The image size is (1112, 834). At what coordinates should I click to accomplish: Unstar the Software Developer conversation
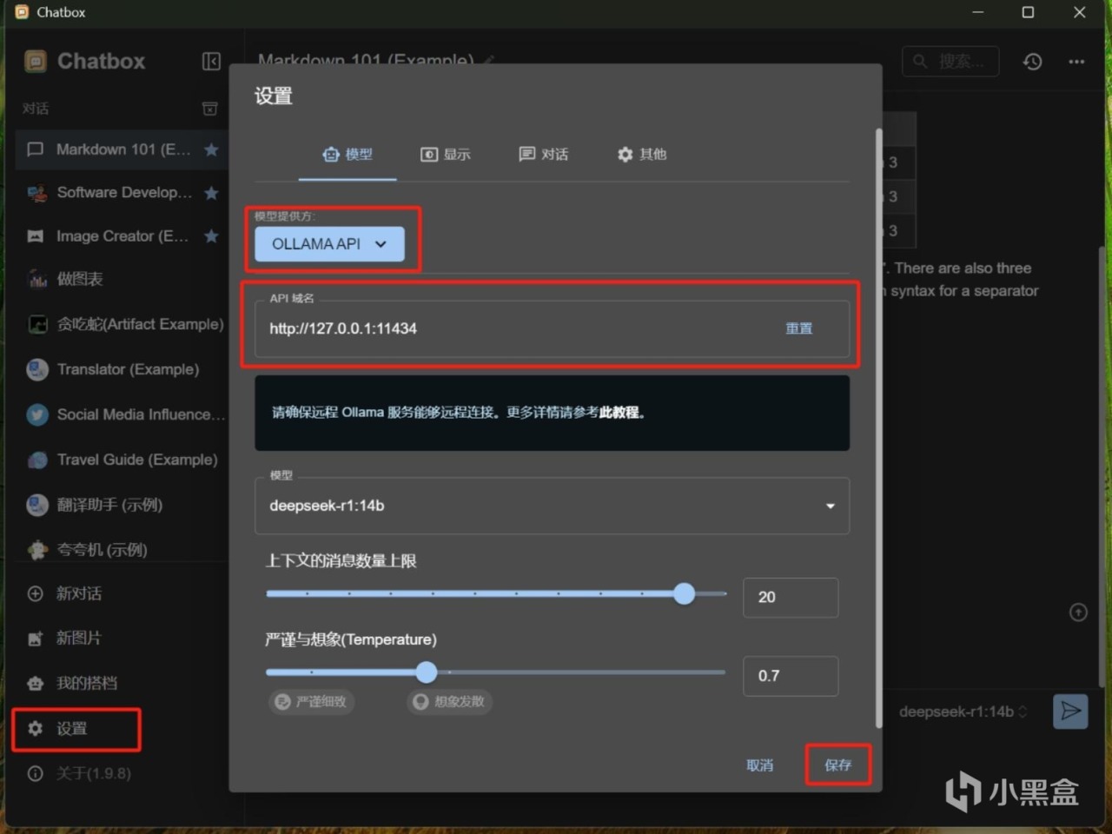(211, 193)
